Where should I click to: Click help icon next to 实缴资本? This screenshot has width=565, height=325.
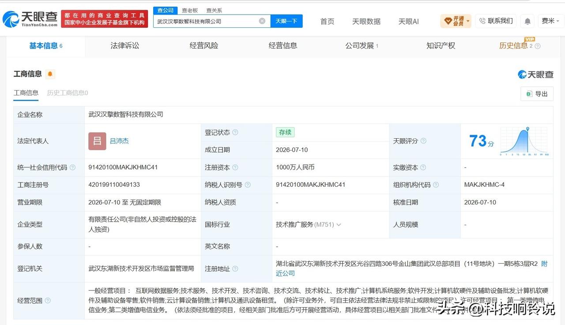pyautogui.click(x=423, y=167)
